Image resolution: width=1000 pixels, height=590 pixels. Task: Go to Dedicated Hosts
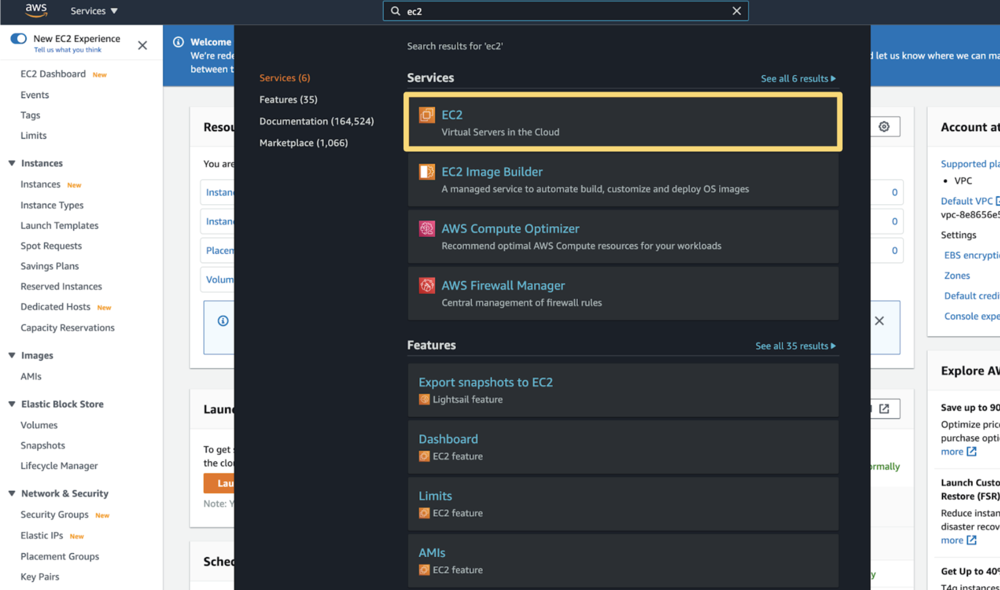click(55, 306)
